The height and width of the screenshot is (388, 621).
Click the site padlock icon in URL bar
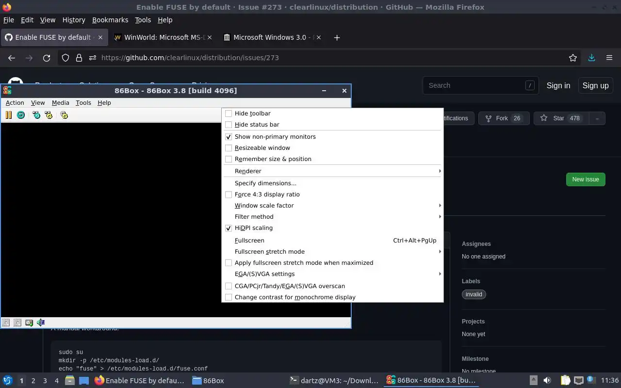79,58
